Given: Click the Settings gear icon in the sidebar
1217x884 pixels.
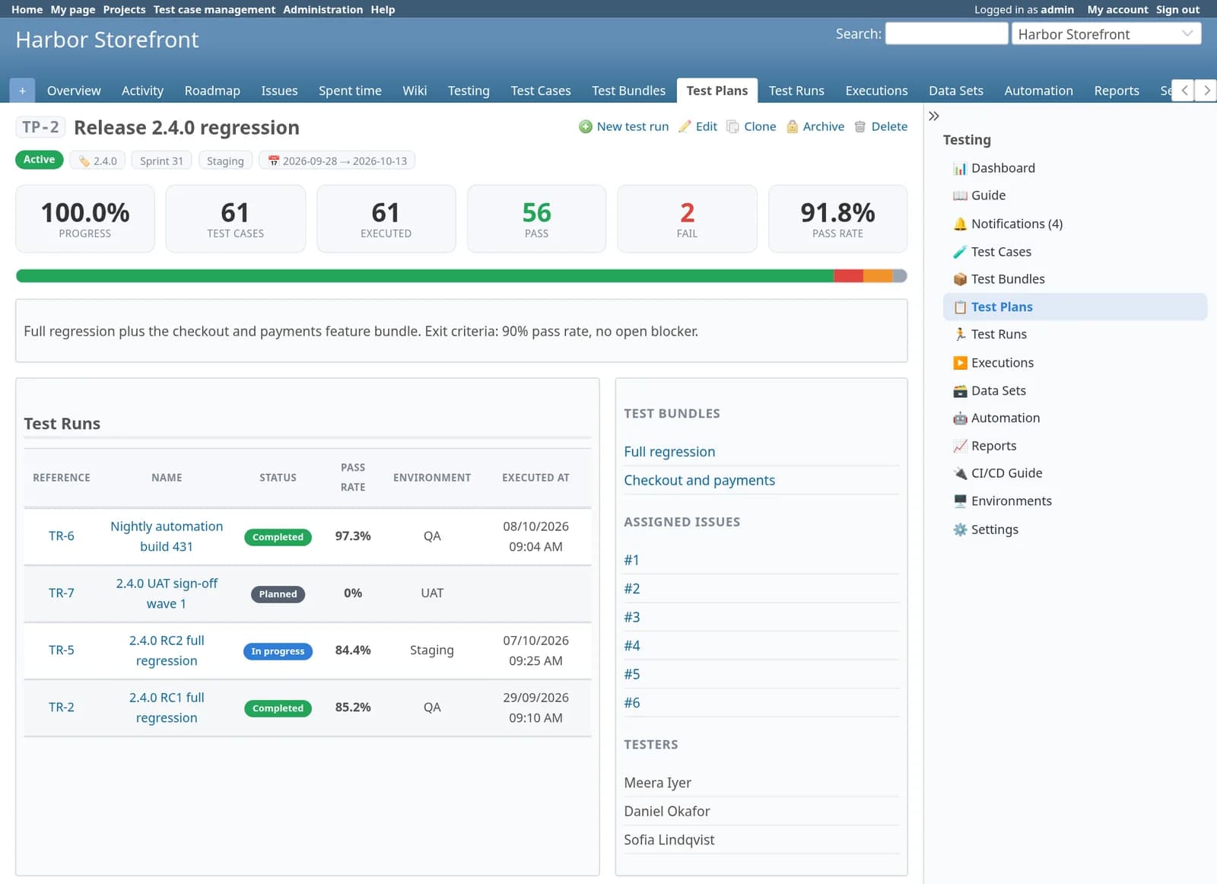Looking at the screenshot, I should pyautogui.click(x=960, y=529).
